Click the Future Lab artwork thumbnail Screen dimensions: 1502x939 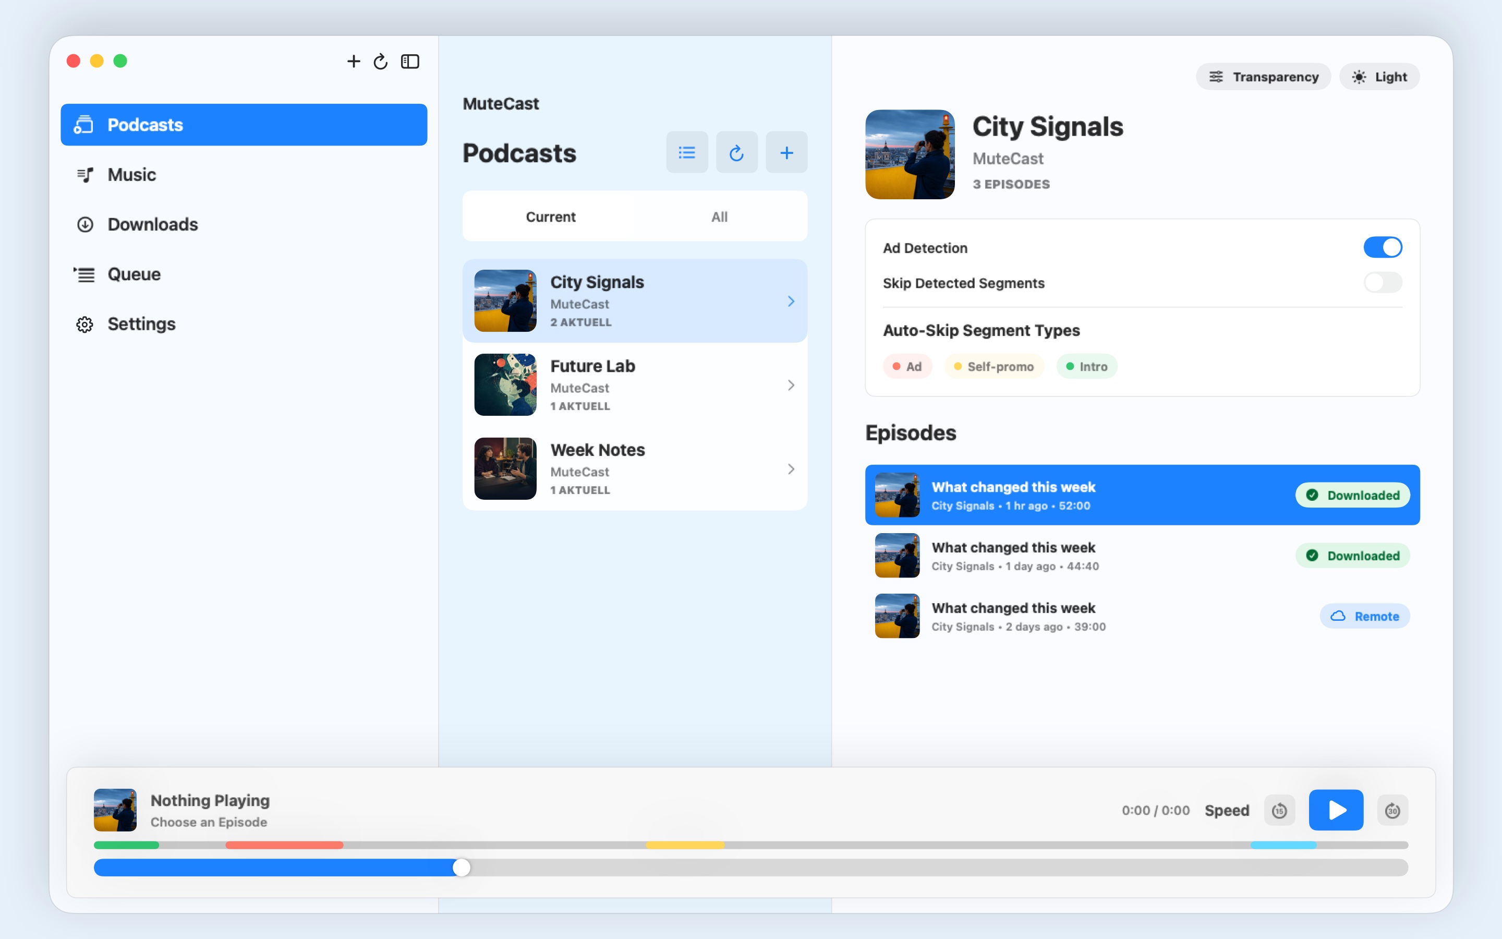click(505, 384)
